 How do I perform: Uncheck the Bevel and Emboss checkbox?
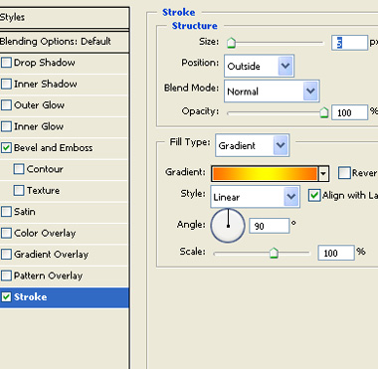[6, 147]
